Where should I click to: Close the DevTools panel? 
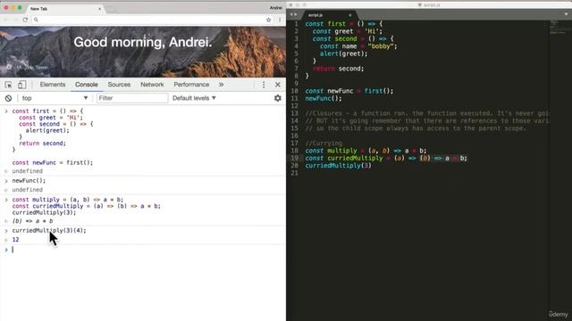pyautogui.click(x=278, y=85)
